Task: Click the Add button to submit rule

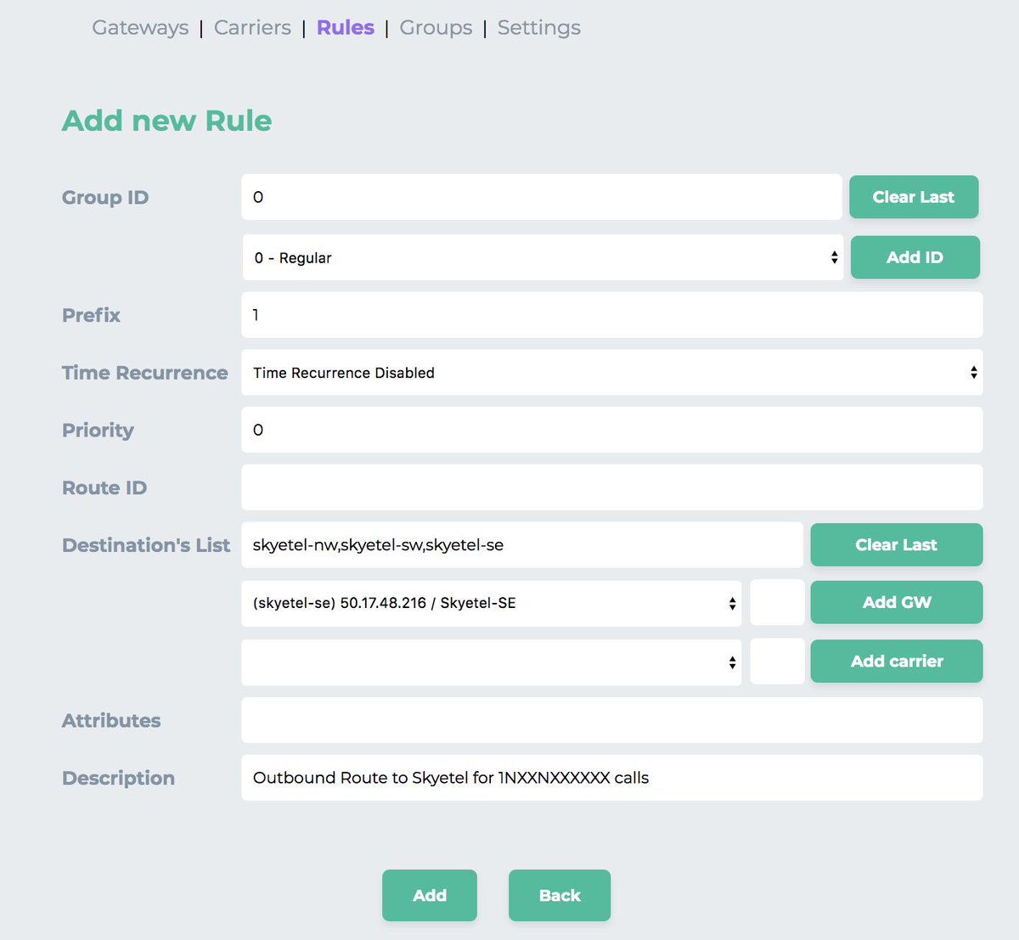Action: pos(429,895)
